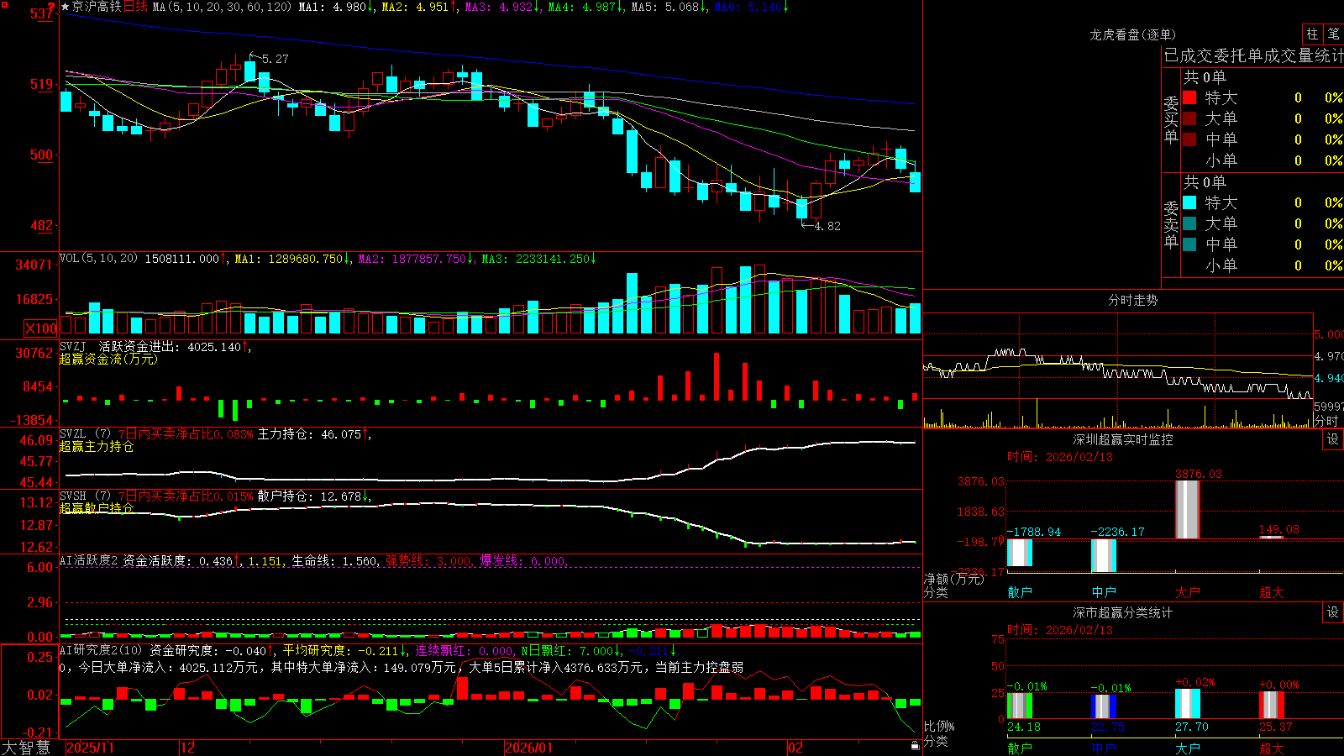Click the 超大 red bar showing 25.37
Viewport: 1344px width, 756px height.
pyautogui.click(x=1272, y=705)
